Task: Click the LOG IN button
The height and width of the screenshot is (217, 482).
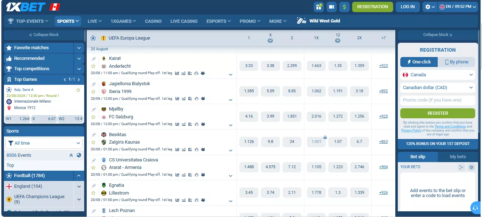Action: click(x=407, y=7)
